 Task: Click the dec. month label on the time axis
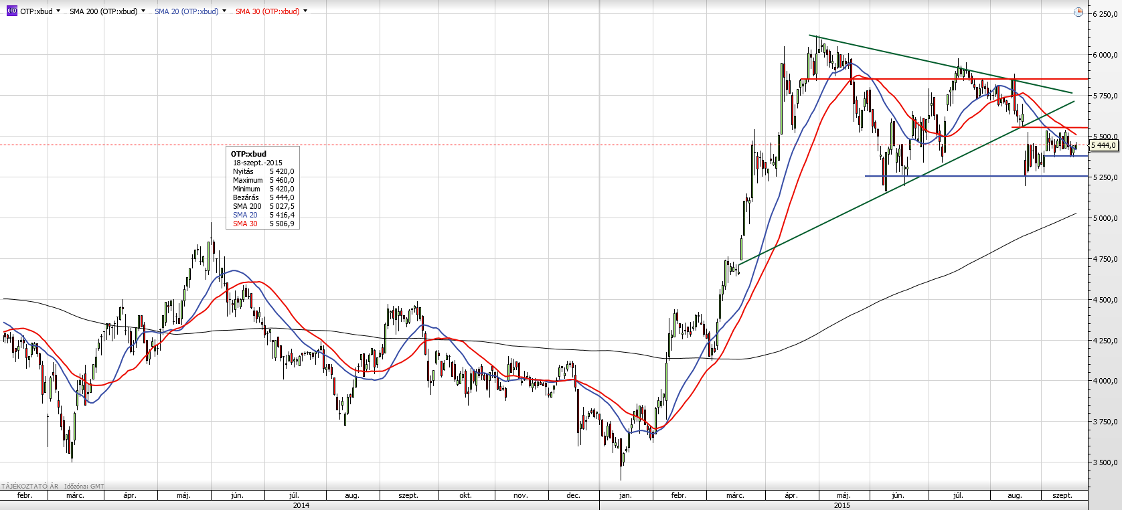pyautogui.click(x=573, y=495)
